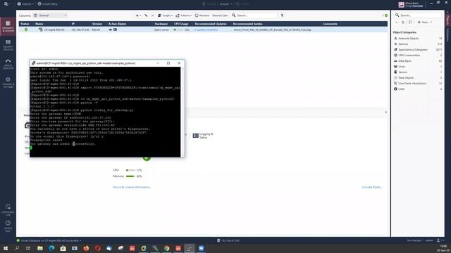Select Servers category in objects panel
Screen dimensions: 451x253
[x=402, y=72]
